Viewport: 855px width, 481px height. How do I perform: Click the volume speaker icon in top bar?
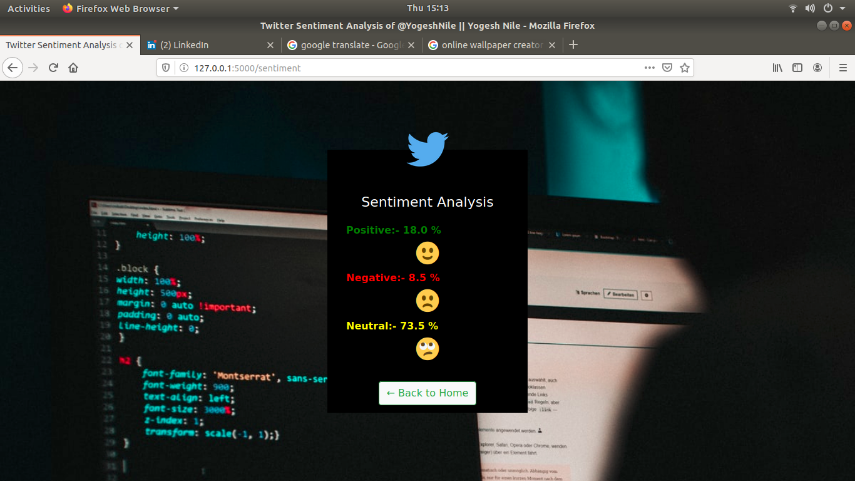810,8
